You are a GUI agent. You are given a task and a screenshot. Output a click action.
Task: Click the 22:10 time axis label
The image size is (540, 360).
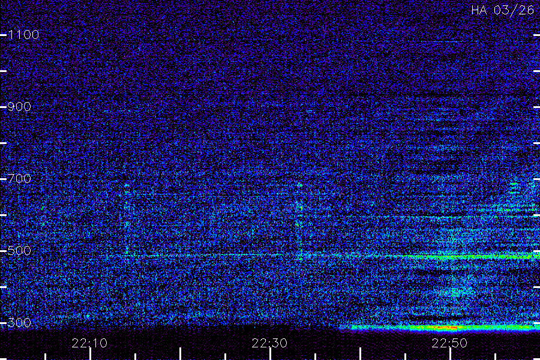89,343
